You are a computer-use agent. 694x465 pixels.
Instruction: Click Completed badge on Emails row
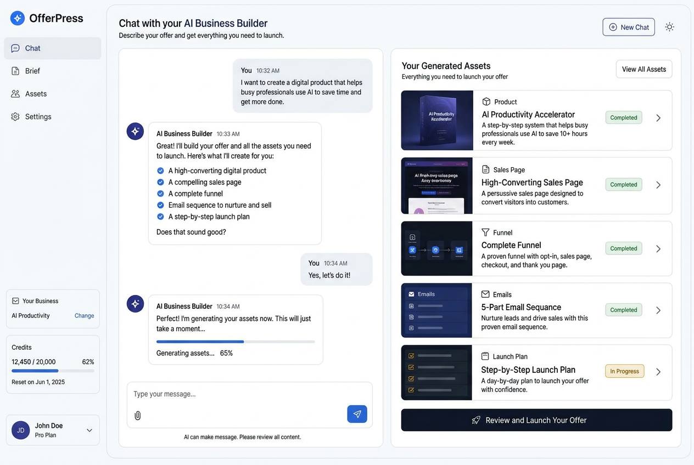coord(624,310)
